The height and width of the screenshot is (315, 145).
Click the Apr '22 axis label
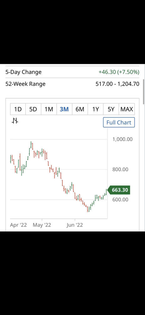[19, 225]
